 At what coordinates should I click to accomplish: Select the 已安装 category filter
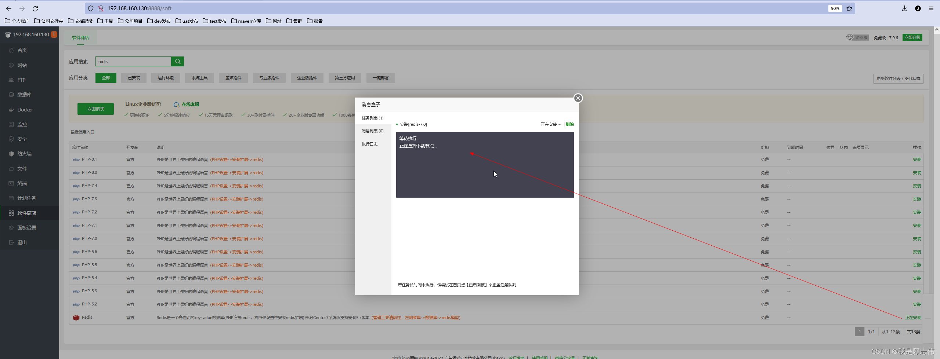tap(134, 78)
